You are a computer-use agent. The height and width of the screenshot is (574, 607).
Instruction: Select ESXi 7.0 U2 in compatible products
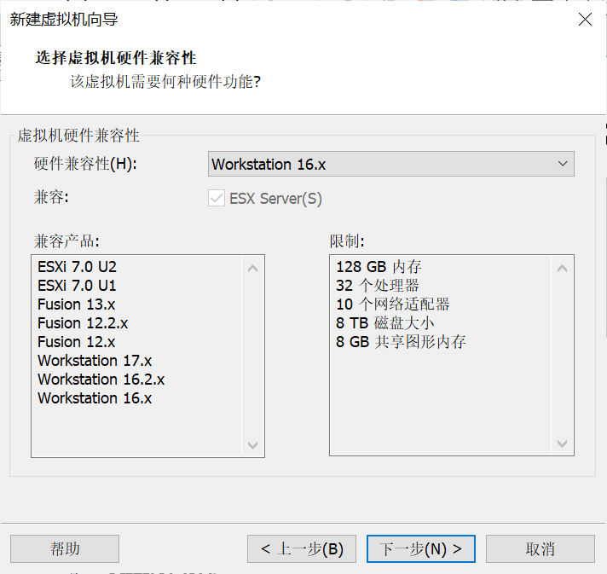[x=77, y=267]
